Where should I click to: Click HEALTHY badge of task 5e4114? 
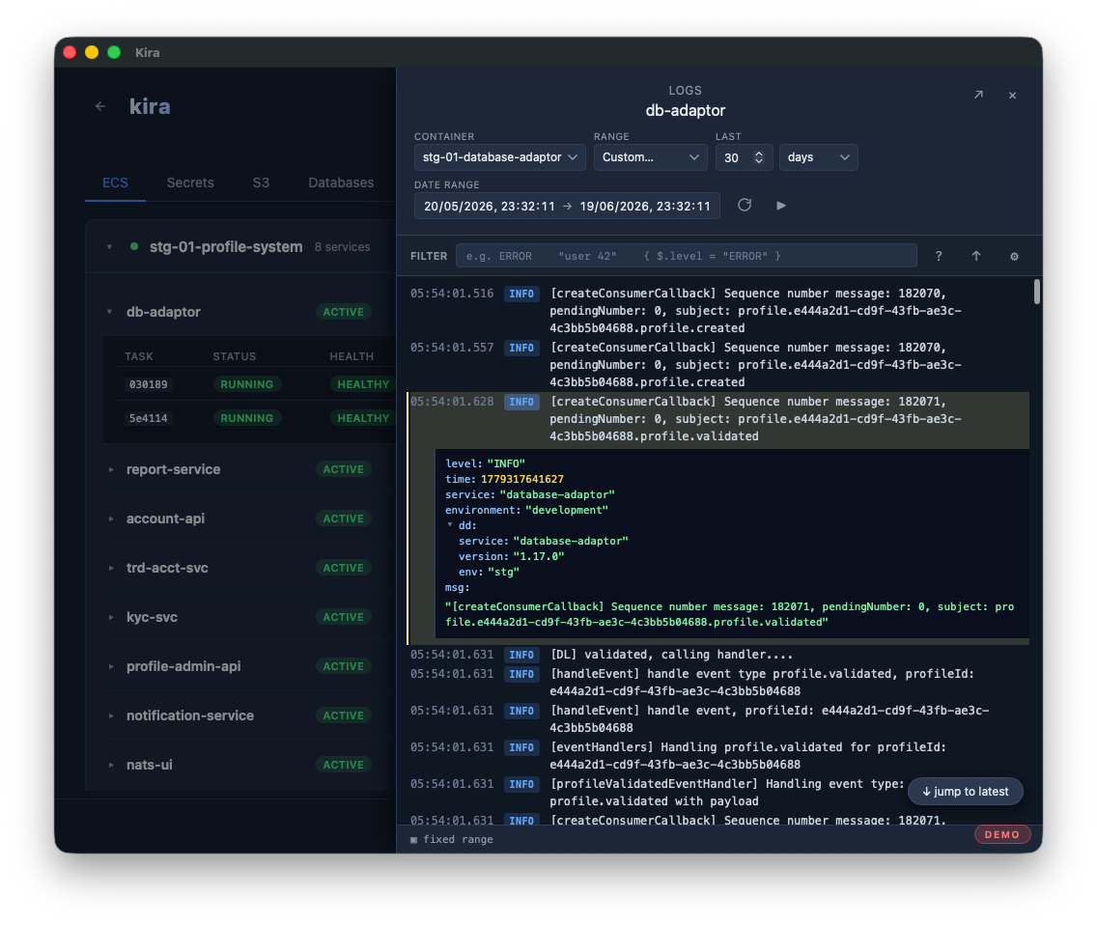pyautogui.click(x=363, y=418)
